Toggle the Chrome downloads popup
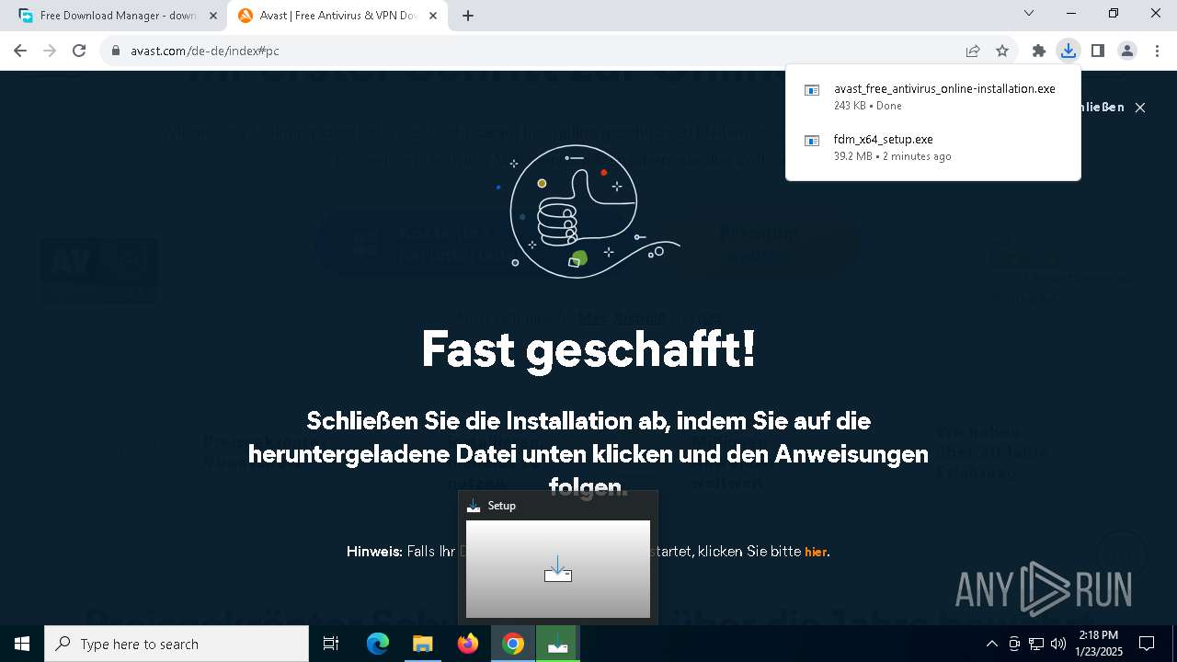This screenshot has height=662, width=1177. point(1068,51)
